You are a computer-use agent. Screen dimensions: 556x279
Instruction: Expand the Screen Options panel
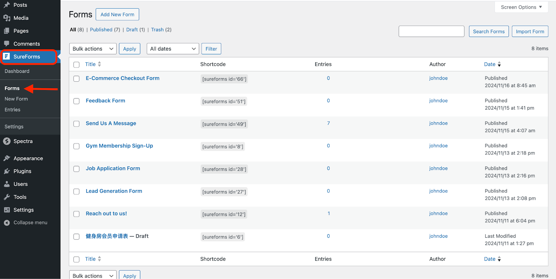(x=521, y=7)
